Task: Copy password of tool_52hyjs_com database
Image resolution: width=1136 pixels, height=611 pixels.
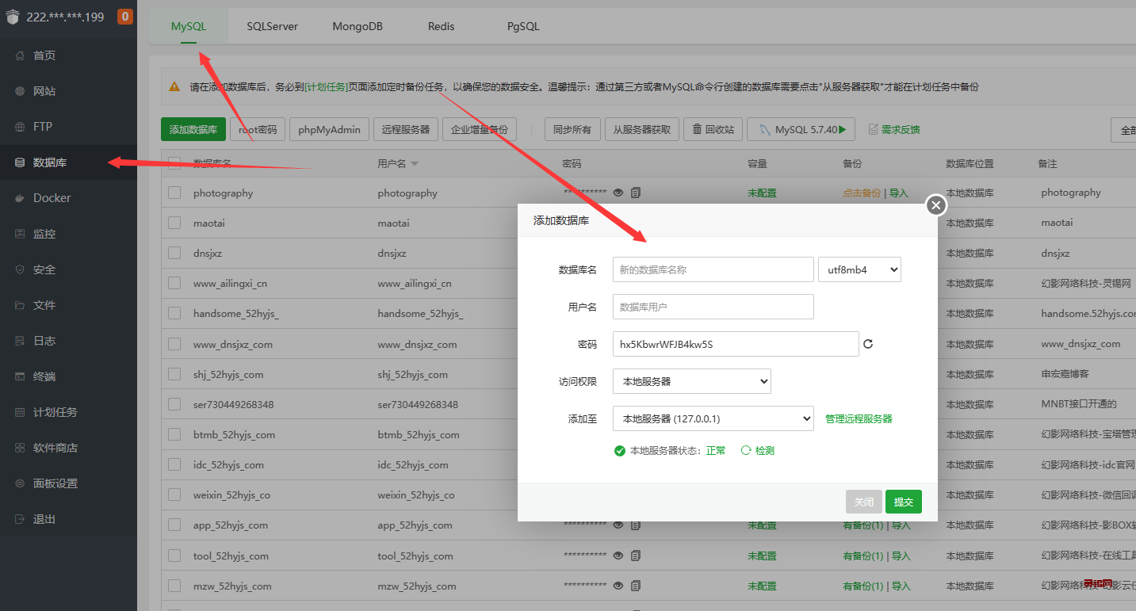Action: pos(636,556)
